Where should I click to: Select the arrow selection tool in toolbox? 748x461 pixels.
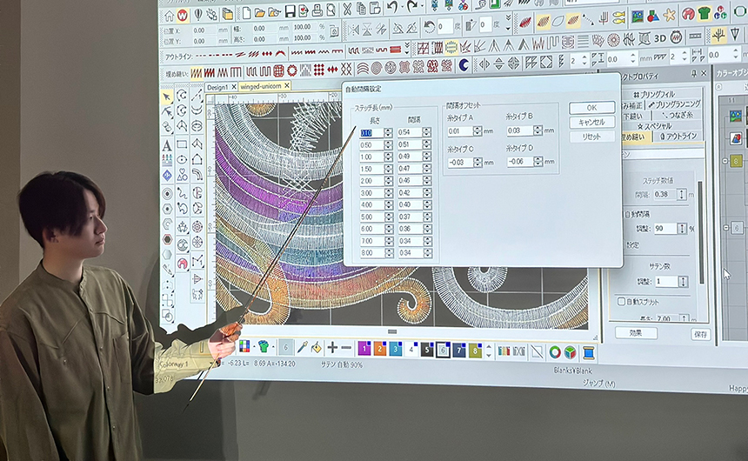(166, 97)
